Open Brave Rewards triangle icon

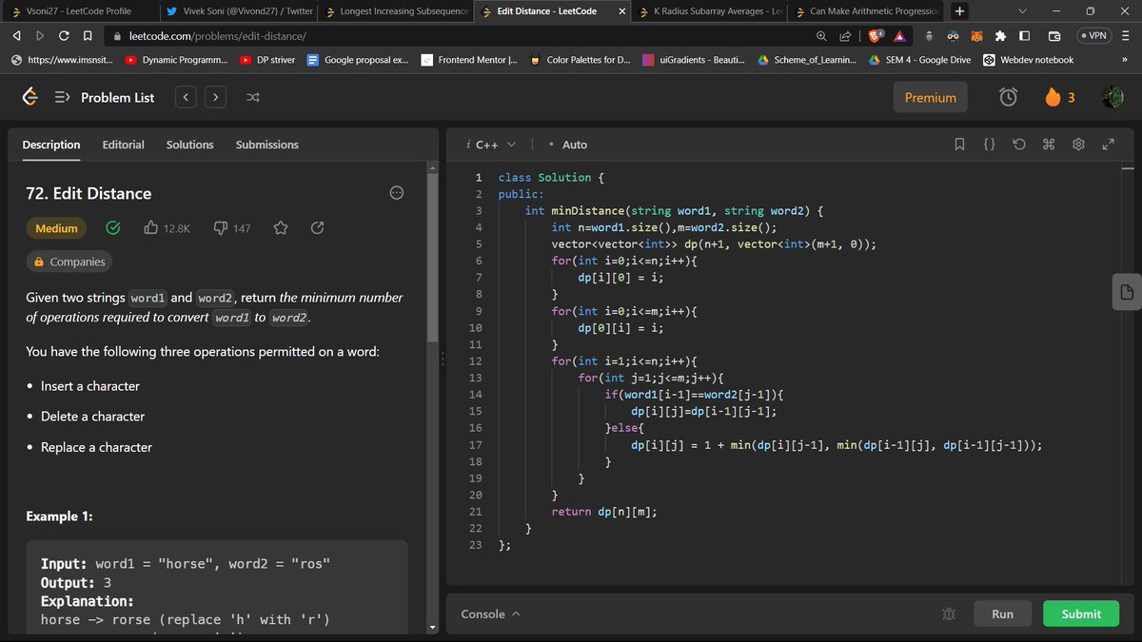tap(900, 36)
